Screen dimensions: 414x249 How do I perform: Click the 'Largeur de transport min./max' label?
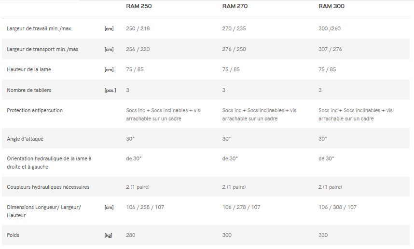(x=42, y=49)
